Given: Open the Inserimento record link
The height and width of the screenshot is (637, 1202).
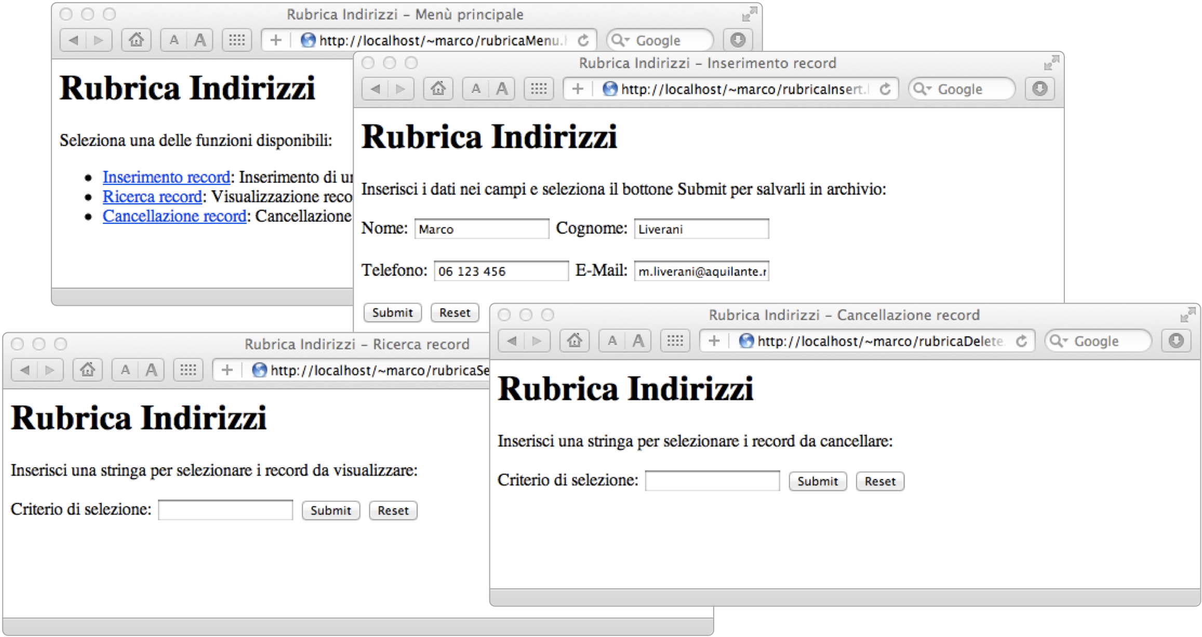Looking at the screenshot, I should [x=166, y=177].
